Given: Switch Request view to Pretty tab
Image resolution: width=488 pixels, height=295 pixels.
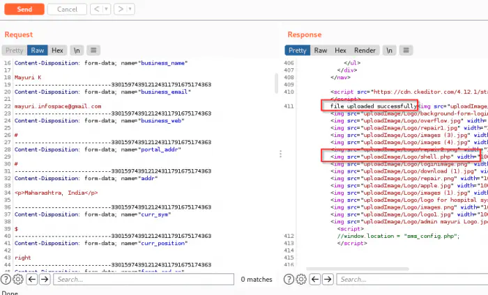Looking at the screenshot, I should [x=14, y=50].
